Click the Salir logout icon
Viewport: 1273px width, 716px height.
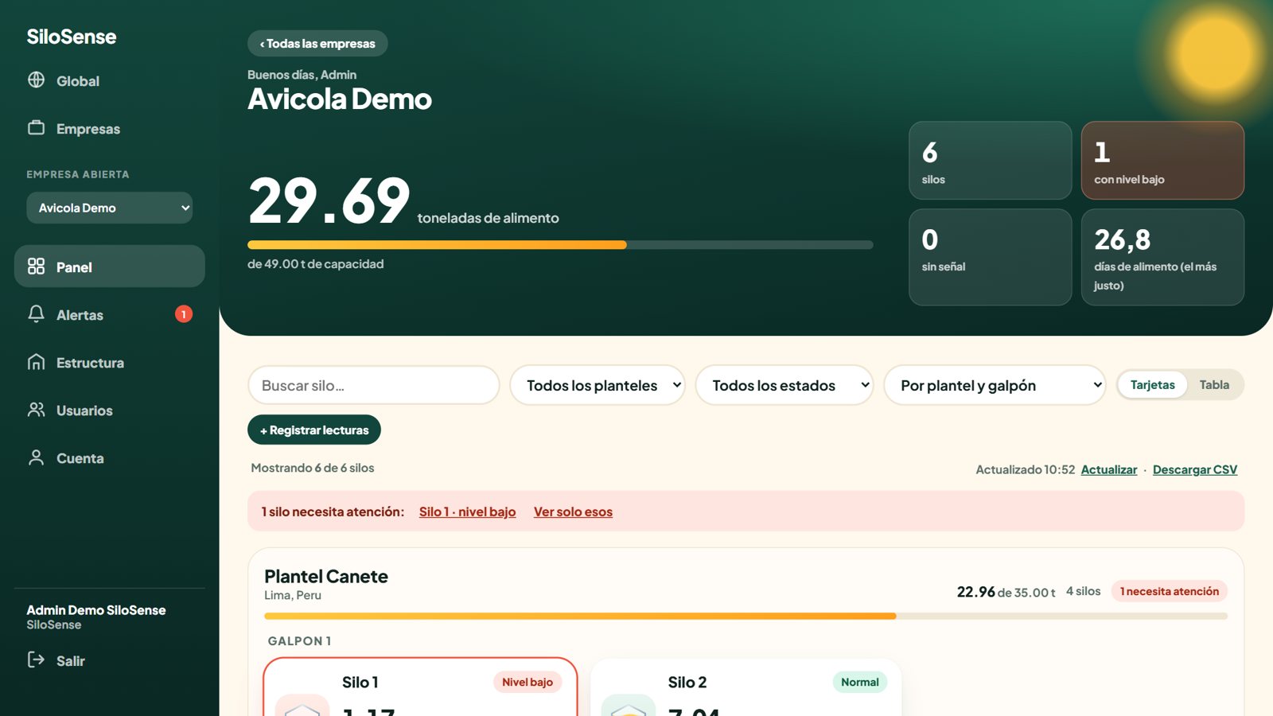(x=36, y=660)
